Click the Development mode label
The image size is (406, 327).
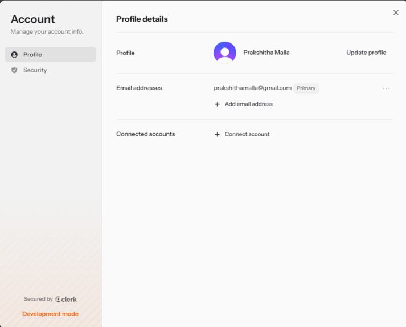[x=50, y=314]
